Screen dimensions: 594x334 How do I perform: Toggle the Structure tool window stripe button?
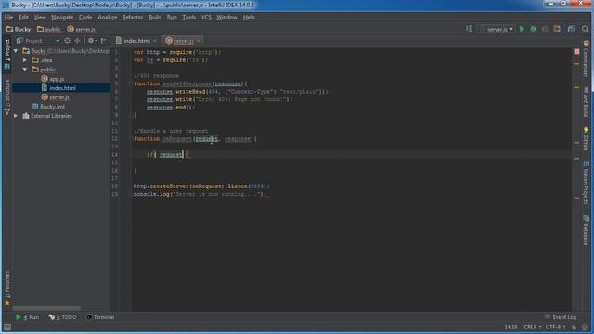click(7, 96)
